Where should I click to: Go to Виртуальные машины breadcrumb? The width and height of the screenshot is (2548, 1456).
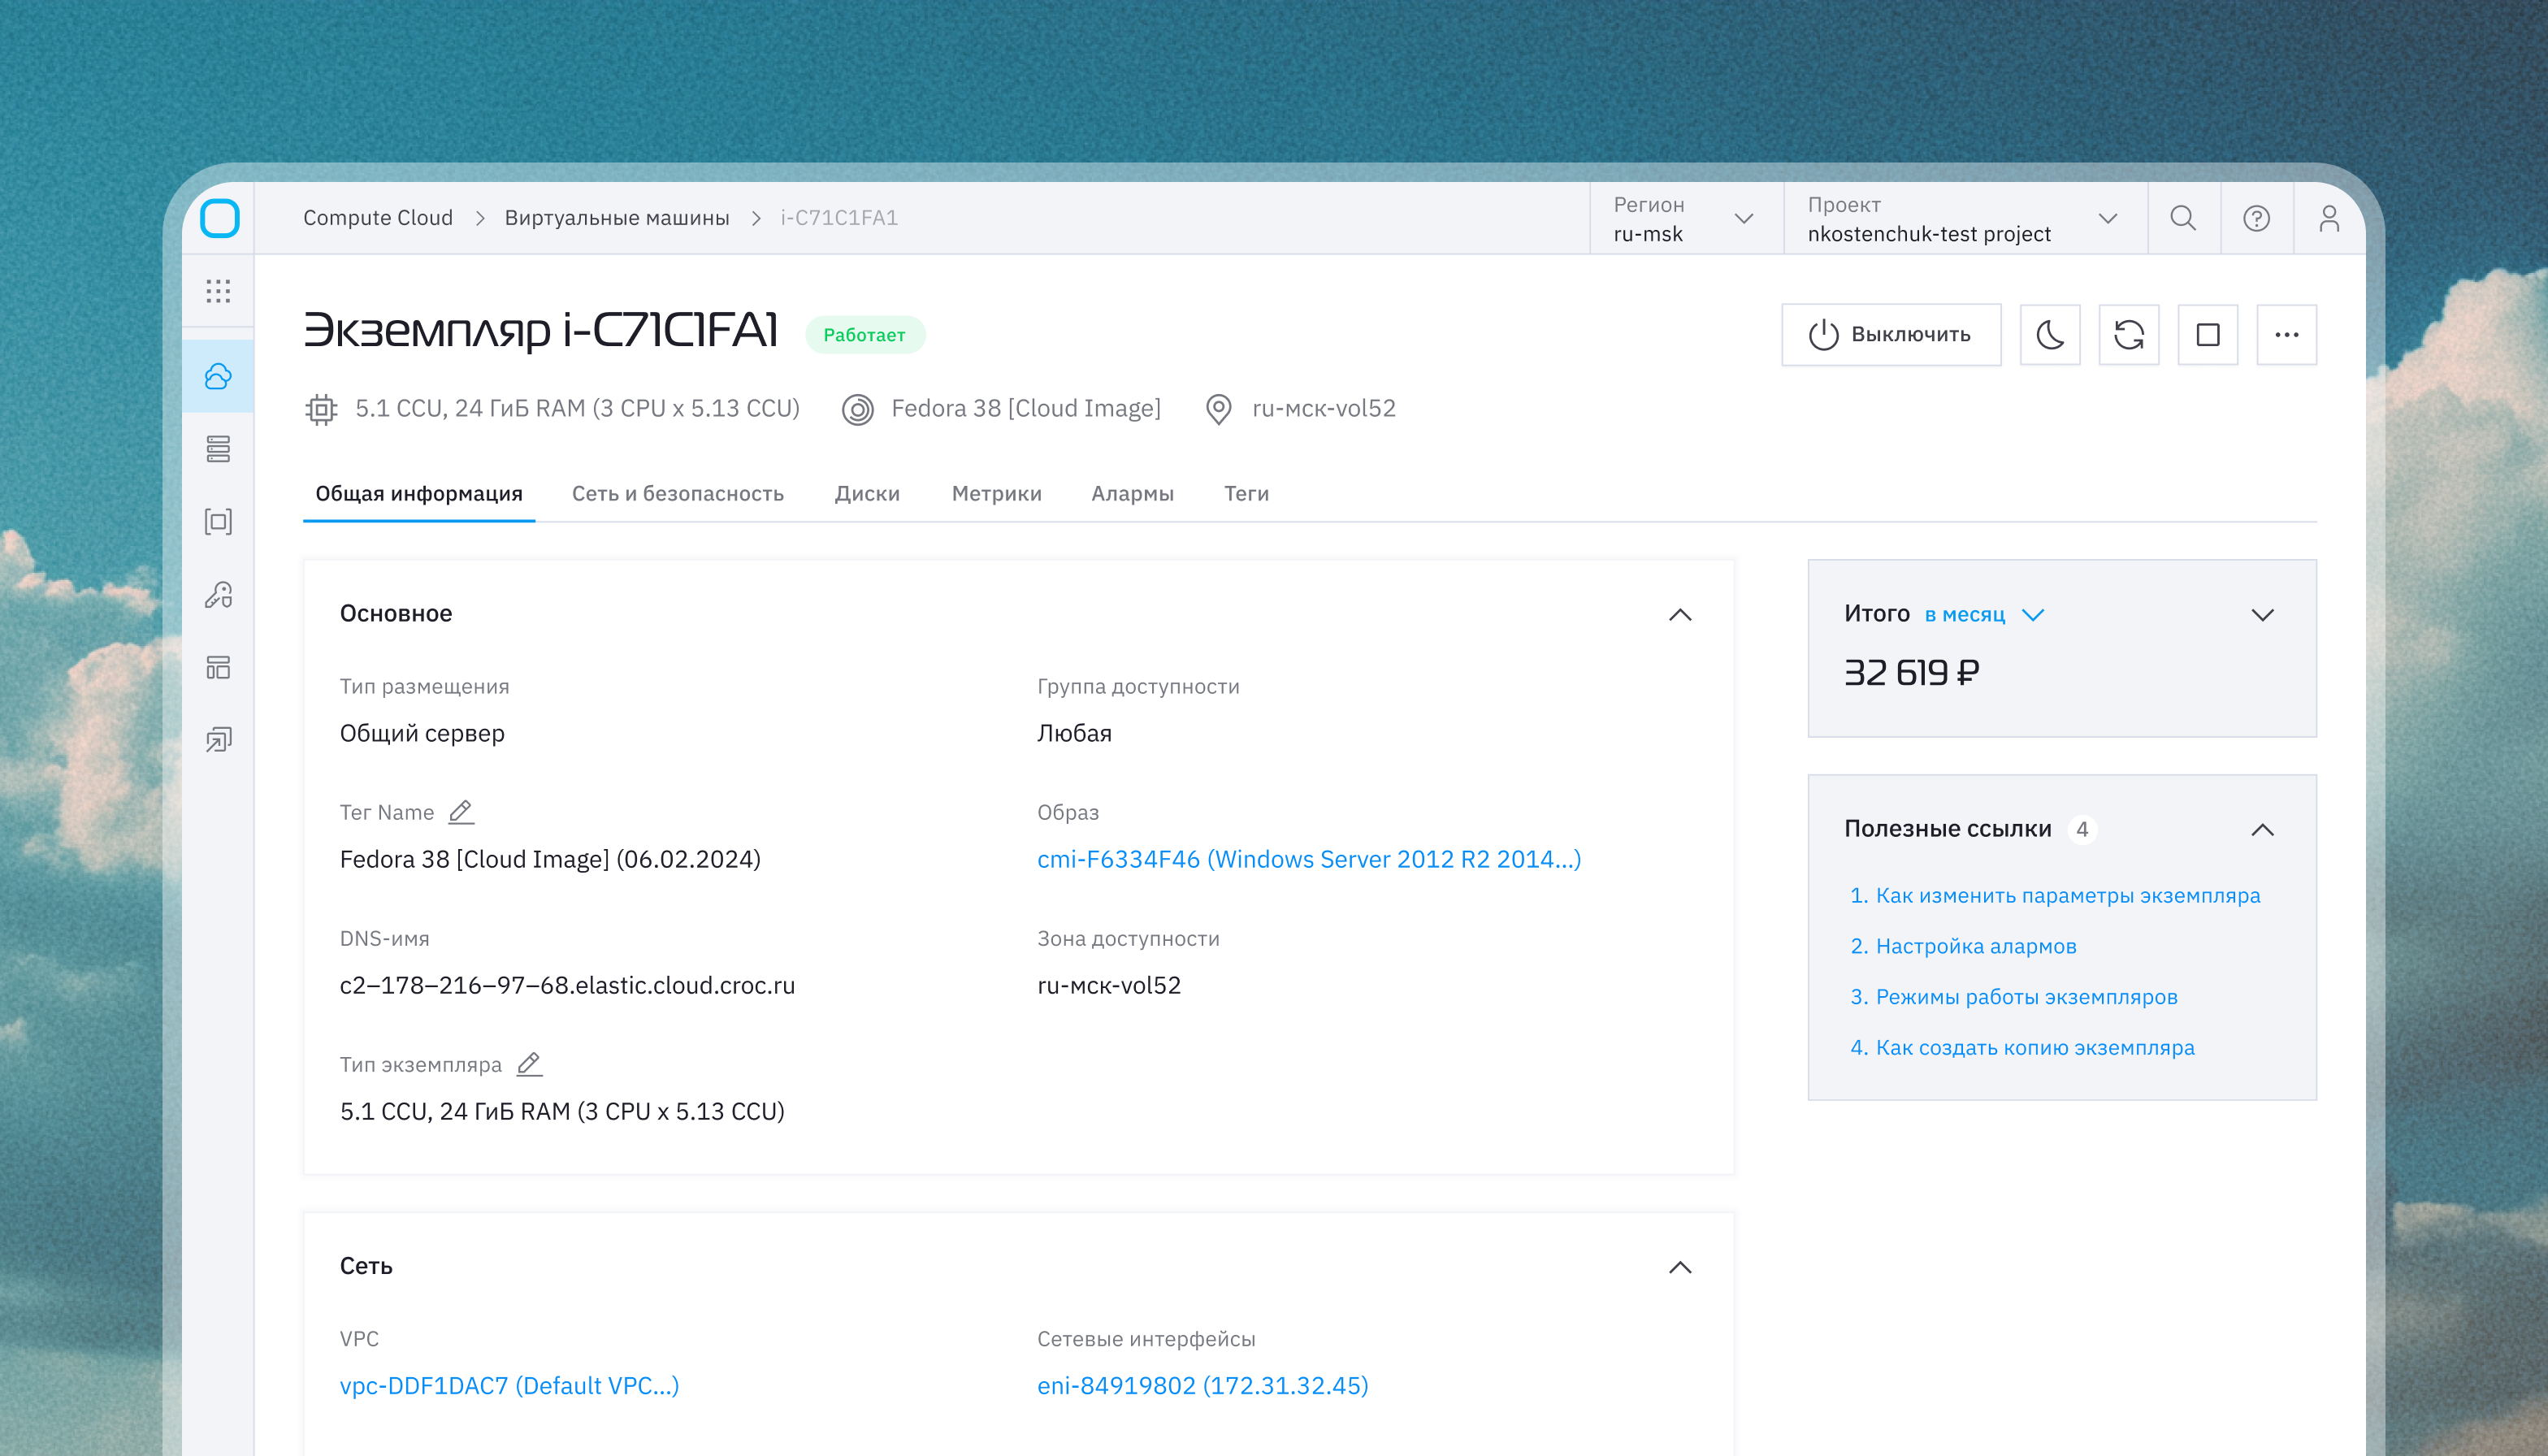click(617, 218)
